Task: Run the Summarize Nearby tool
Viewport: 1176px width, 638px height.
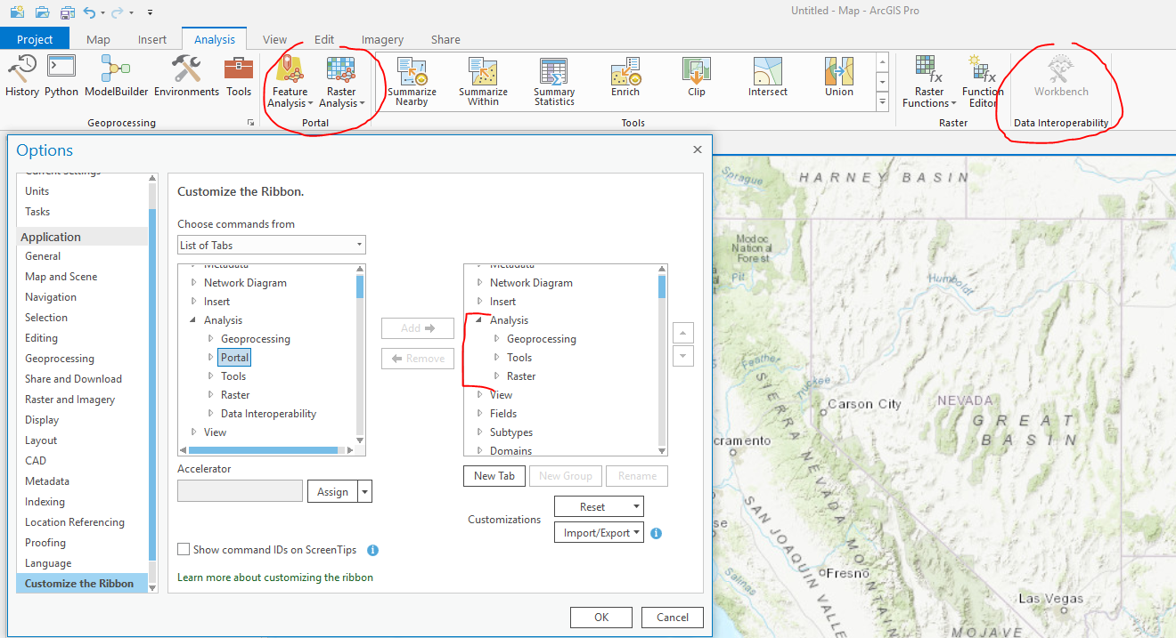Action: (412, 82)
